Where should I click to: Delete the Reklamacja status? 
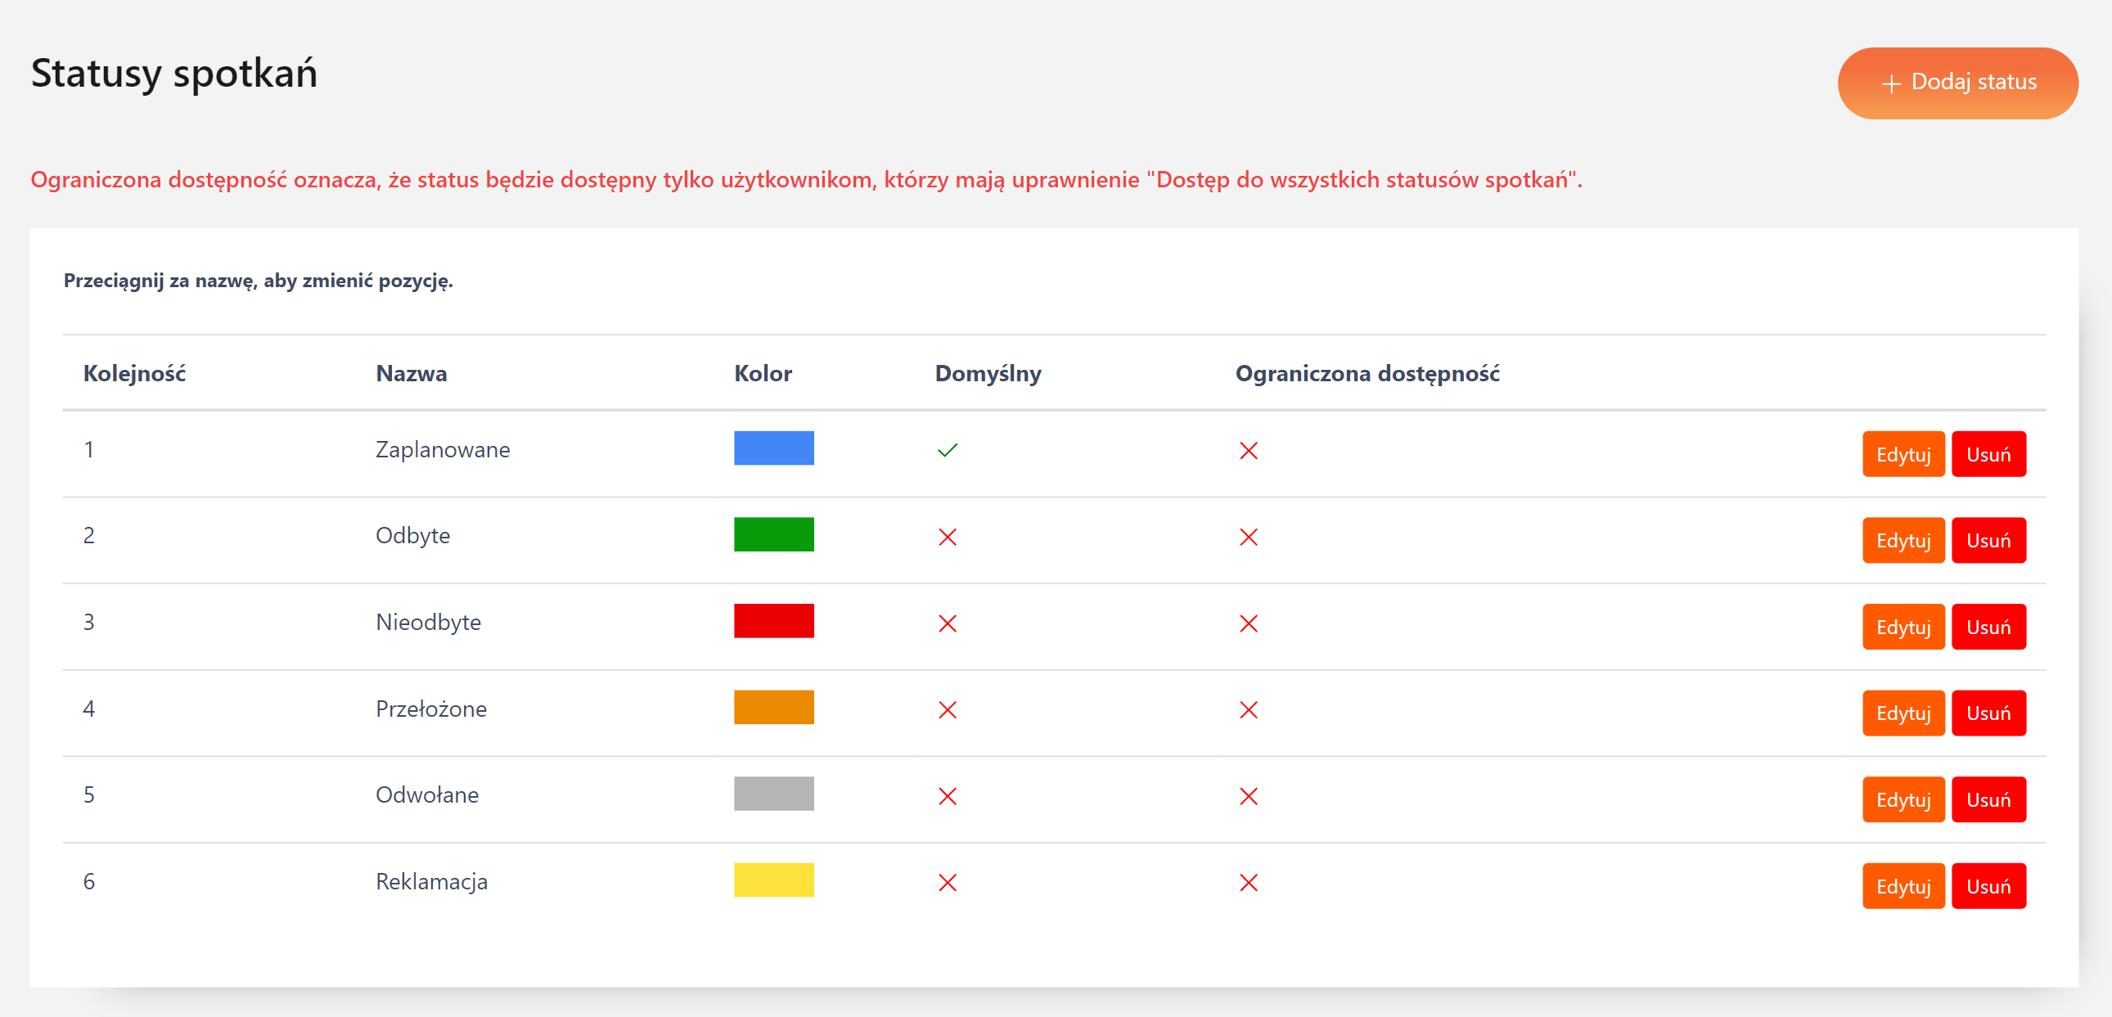[1988, 886]
